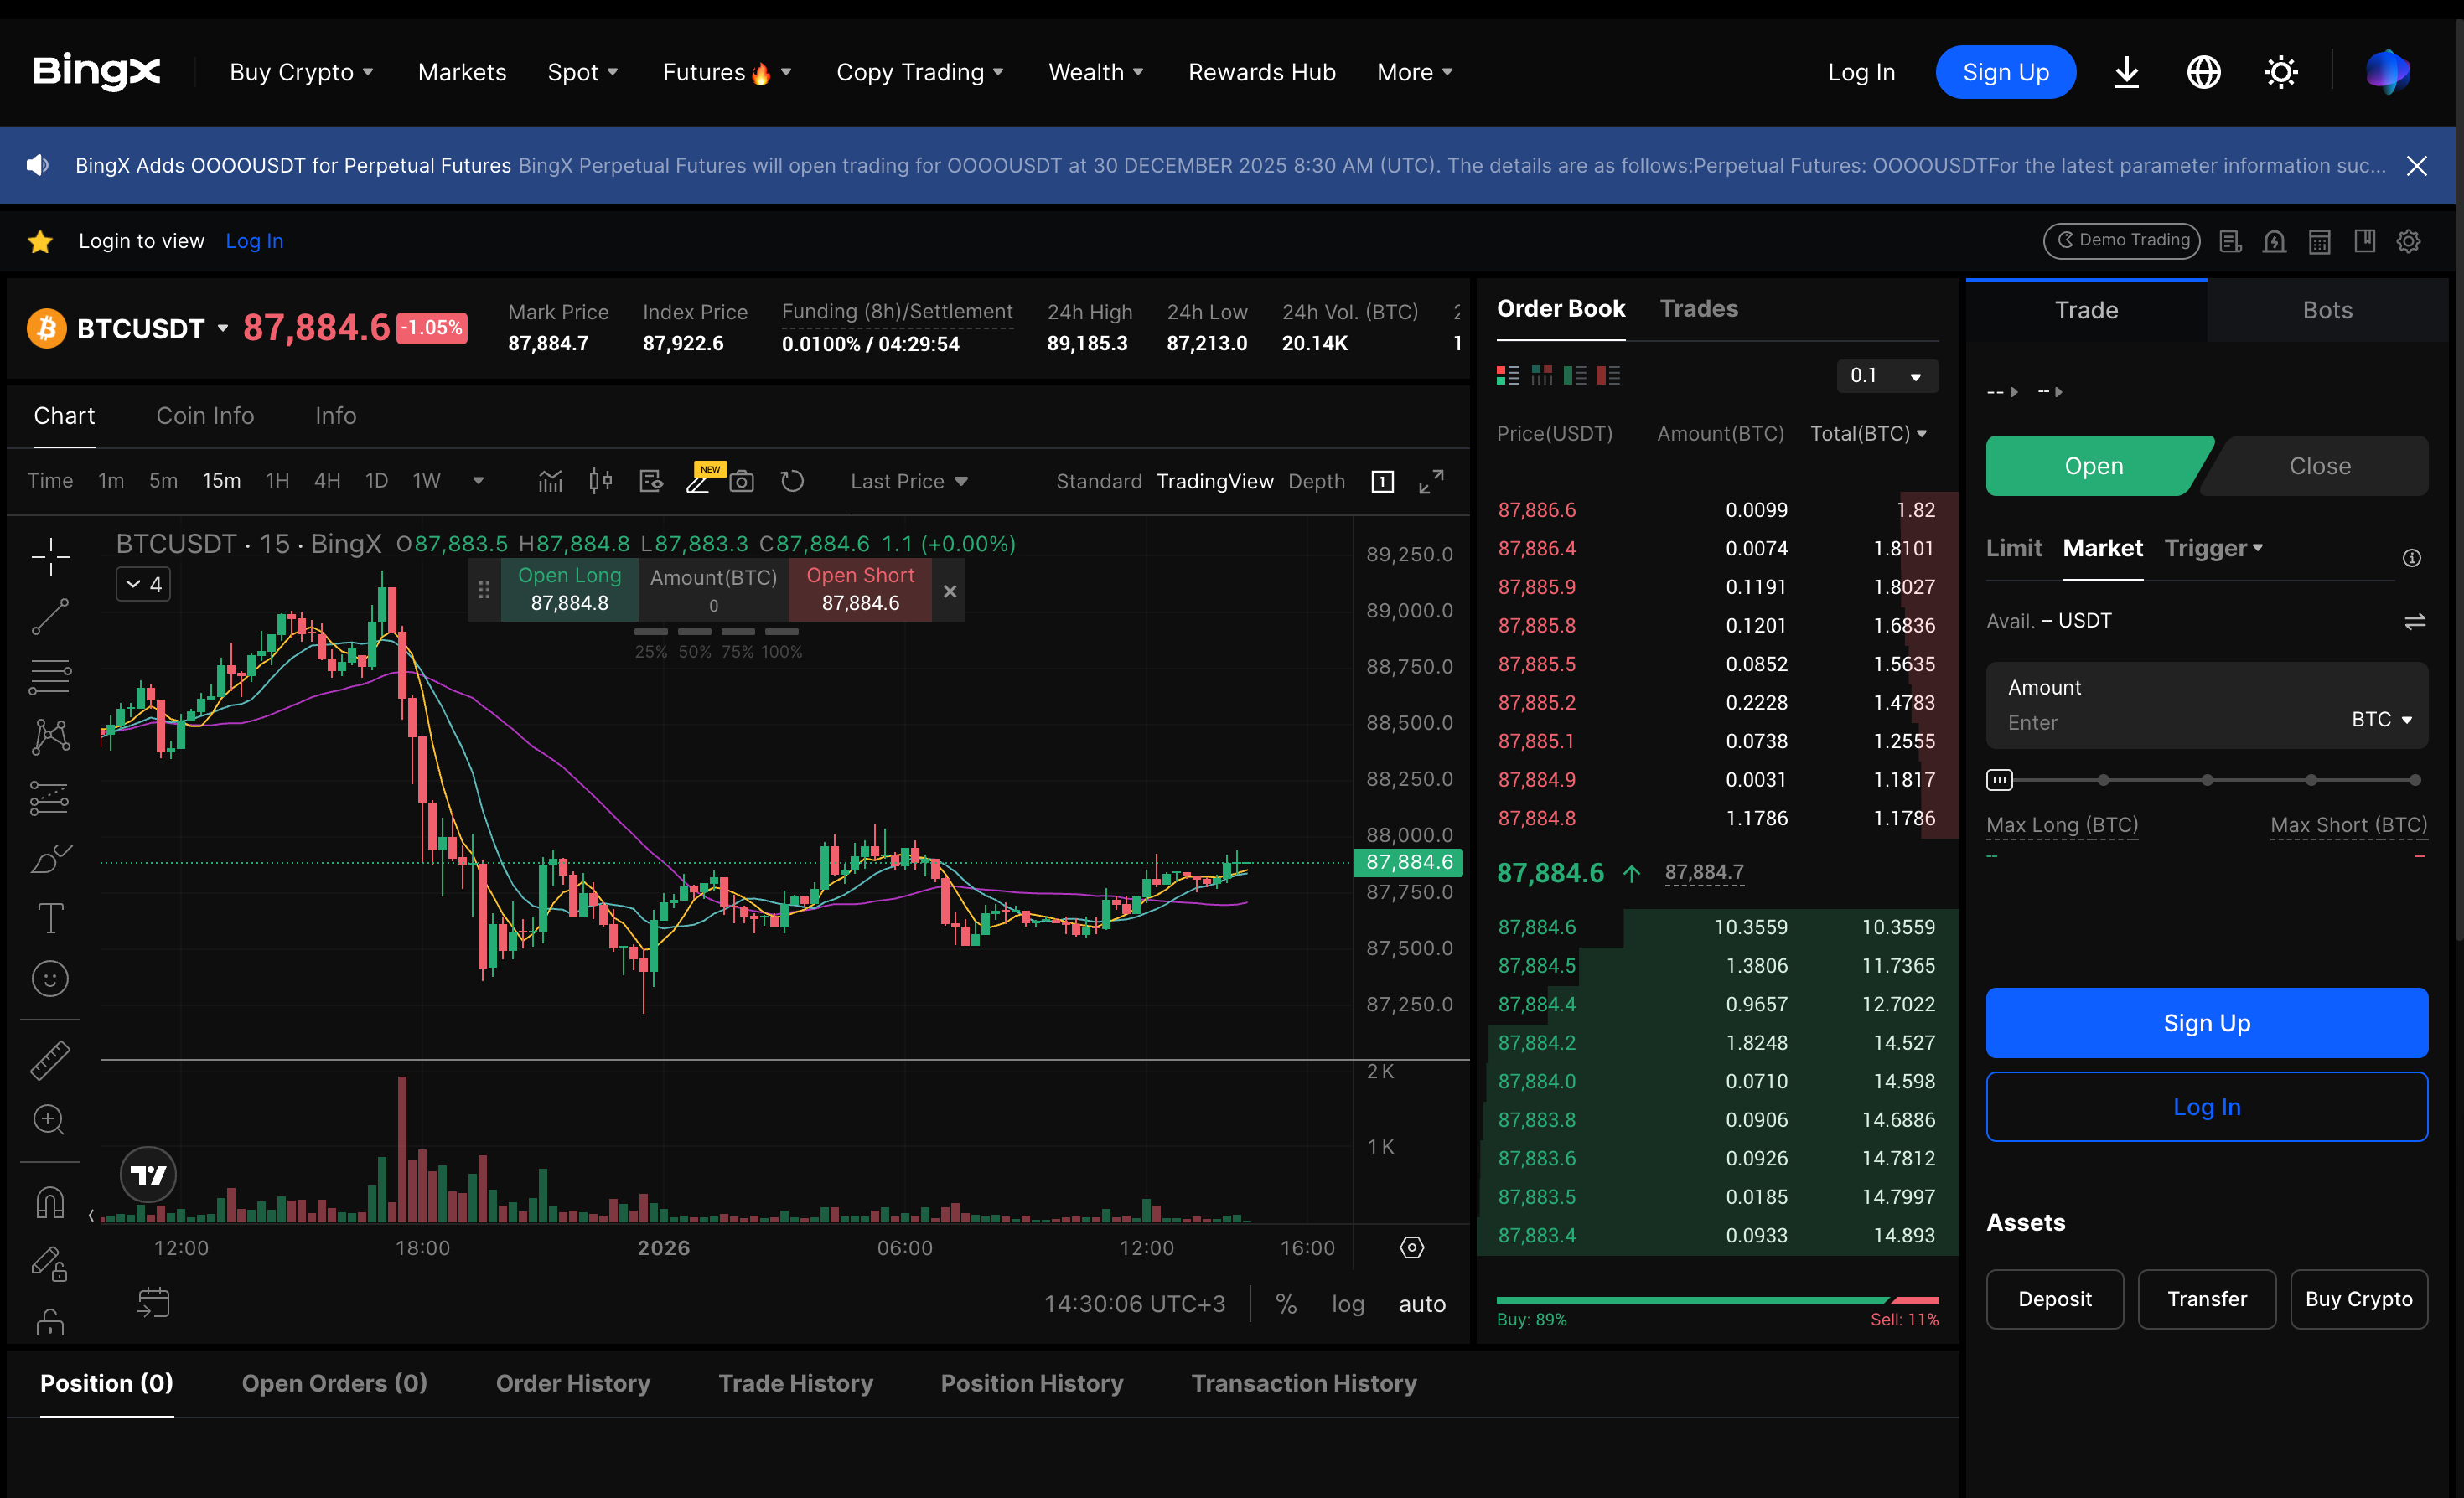Viewport: 2464px width, 1498px height.
Task: Switch to the Trades tab
Action: point(1698,309)
